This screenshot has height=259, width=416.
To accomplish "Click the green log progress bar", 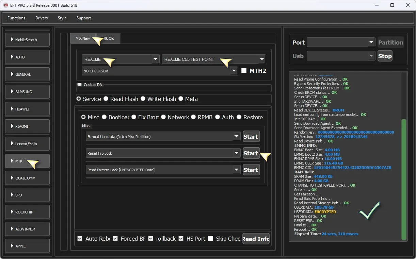I will coord(404,180).
